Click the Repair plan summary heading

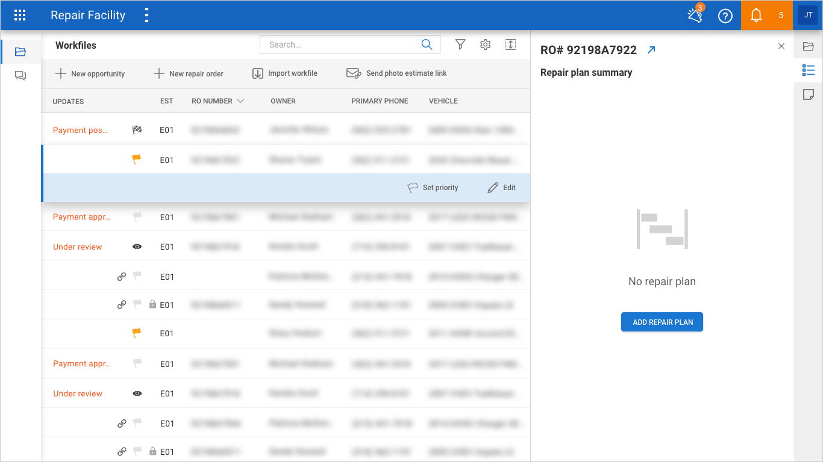pos(586,73)
